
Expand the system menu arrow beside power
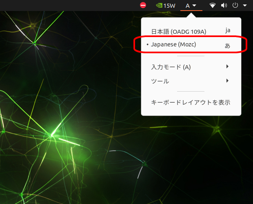(x=245, y=6)
